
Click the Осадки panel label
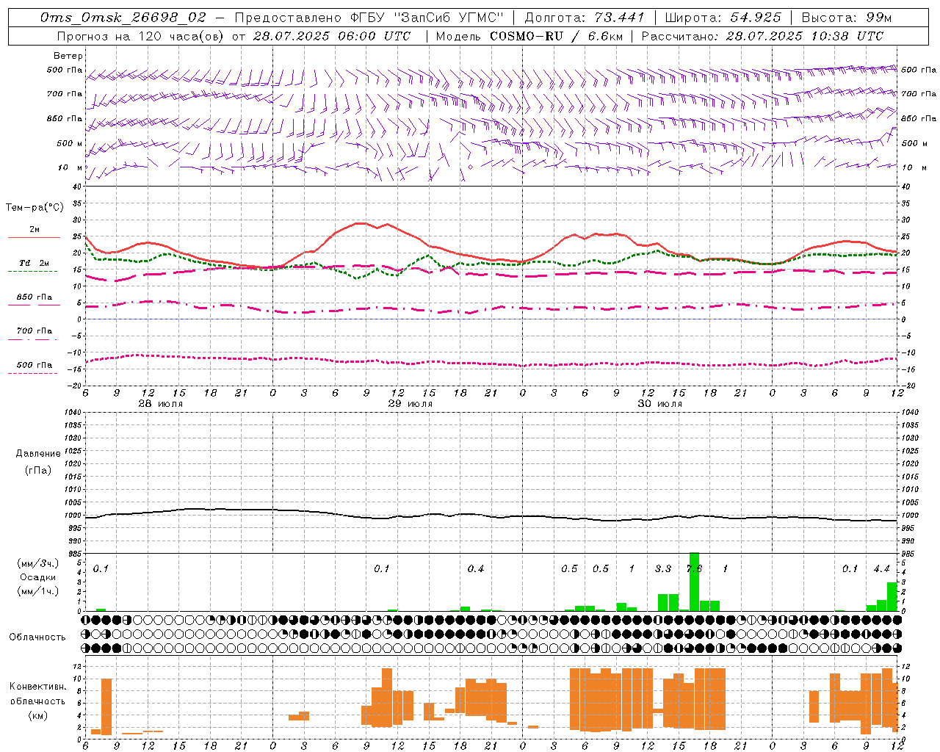(x=37, y=577)
